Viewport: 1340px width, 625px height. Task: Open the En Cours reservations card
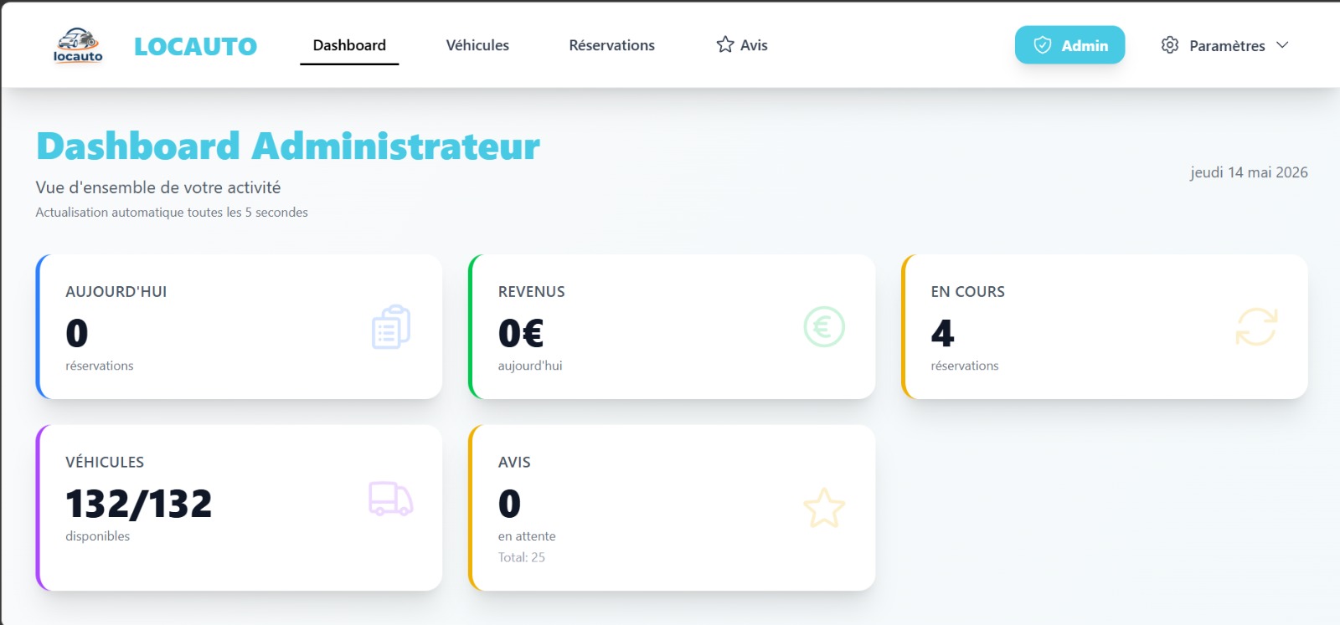[1104, 326]
